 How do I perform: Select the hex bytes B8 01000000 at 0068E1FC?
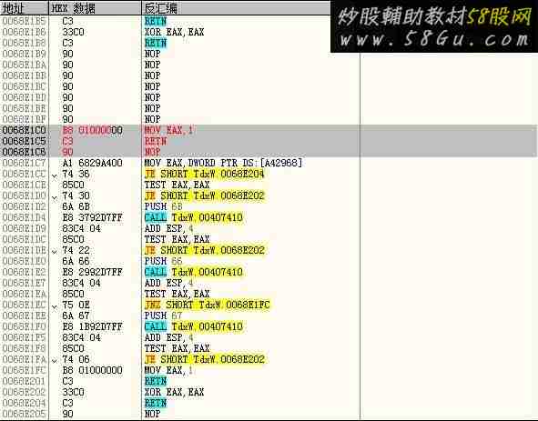[92, 370]
